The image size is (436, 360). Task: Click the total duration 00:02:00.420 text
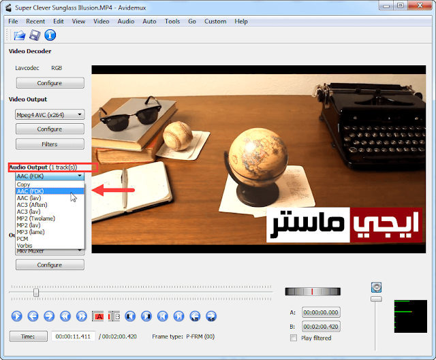[x=119, y=336]
